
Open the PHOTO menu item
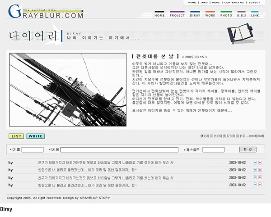point(226,14)
